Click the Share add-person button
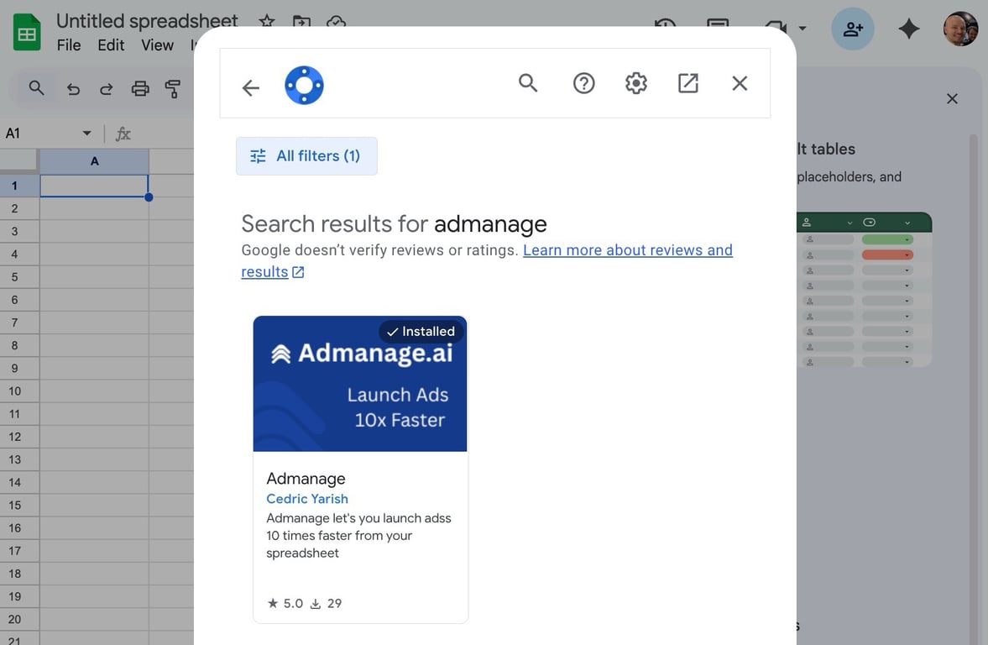Screen dimensions: 988x645 [853, 29]
